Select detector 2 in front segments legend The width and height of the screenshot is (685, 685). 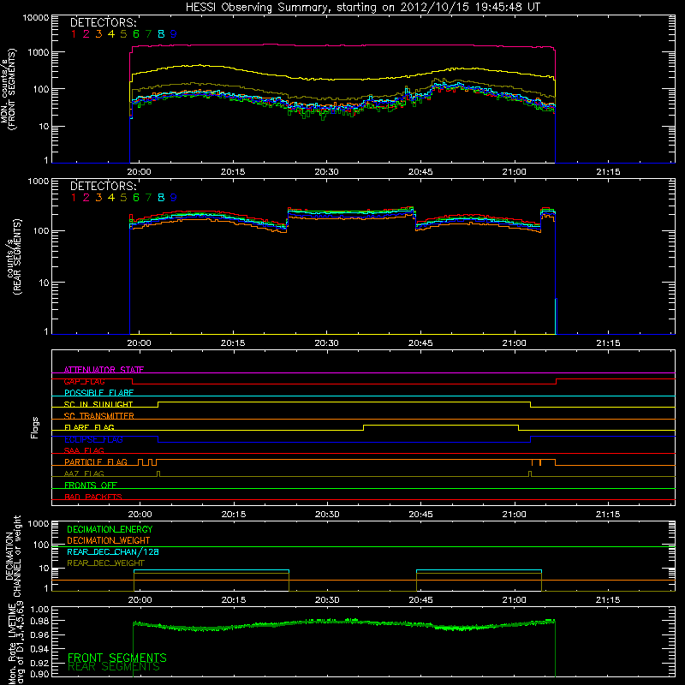pyautogui.click(x=86, y=34)
